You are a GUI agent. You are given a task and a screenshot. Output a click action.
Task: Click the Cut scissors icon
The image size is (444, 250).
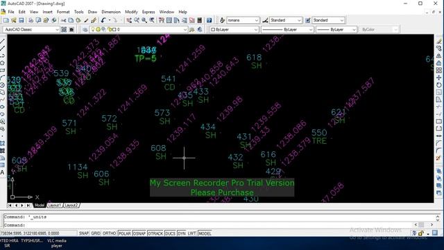click(63, 20)
